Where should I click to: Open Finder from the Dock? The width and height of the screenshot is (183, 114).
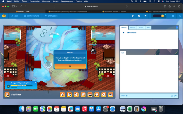[x=22, y=109]
